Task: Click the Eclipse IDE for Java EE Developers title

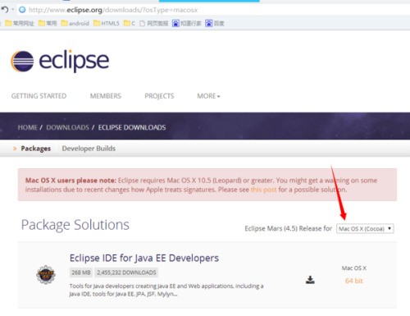Action: [144, 258]
